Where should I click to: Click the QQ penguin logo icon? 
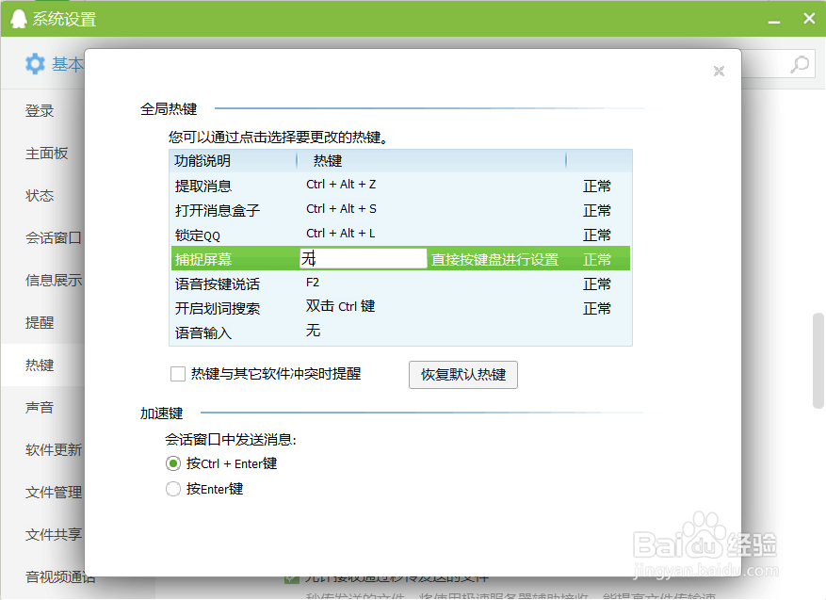click(x=19, y=19)
